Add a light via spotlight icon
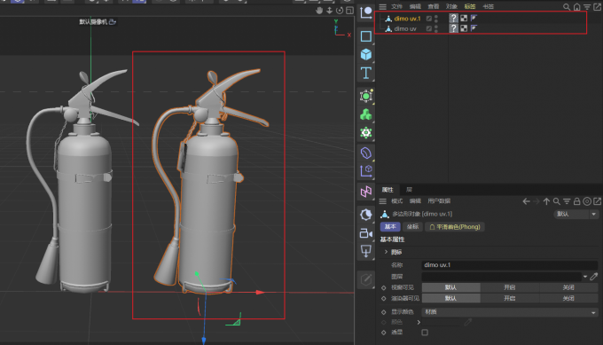Viewport: 603px width, 345px height. coord(365,251)
